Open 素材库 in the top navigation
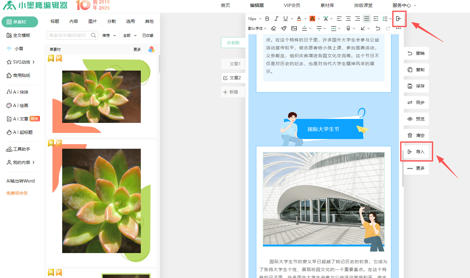The width and height of the screenshot is (470, 278). coord(327,5)
